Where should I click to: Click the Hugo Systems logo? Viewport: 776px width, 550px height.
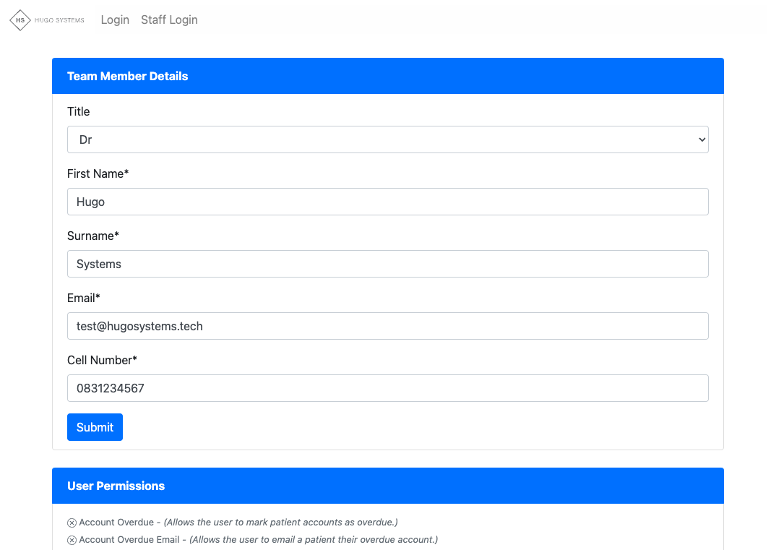(48, 20)
